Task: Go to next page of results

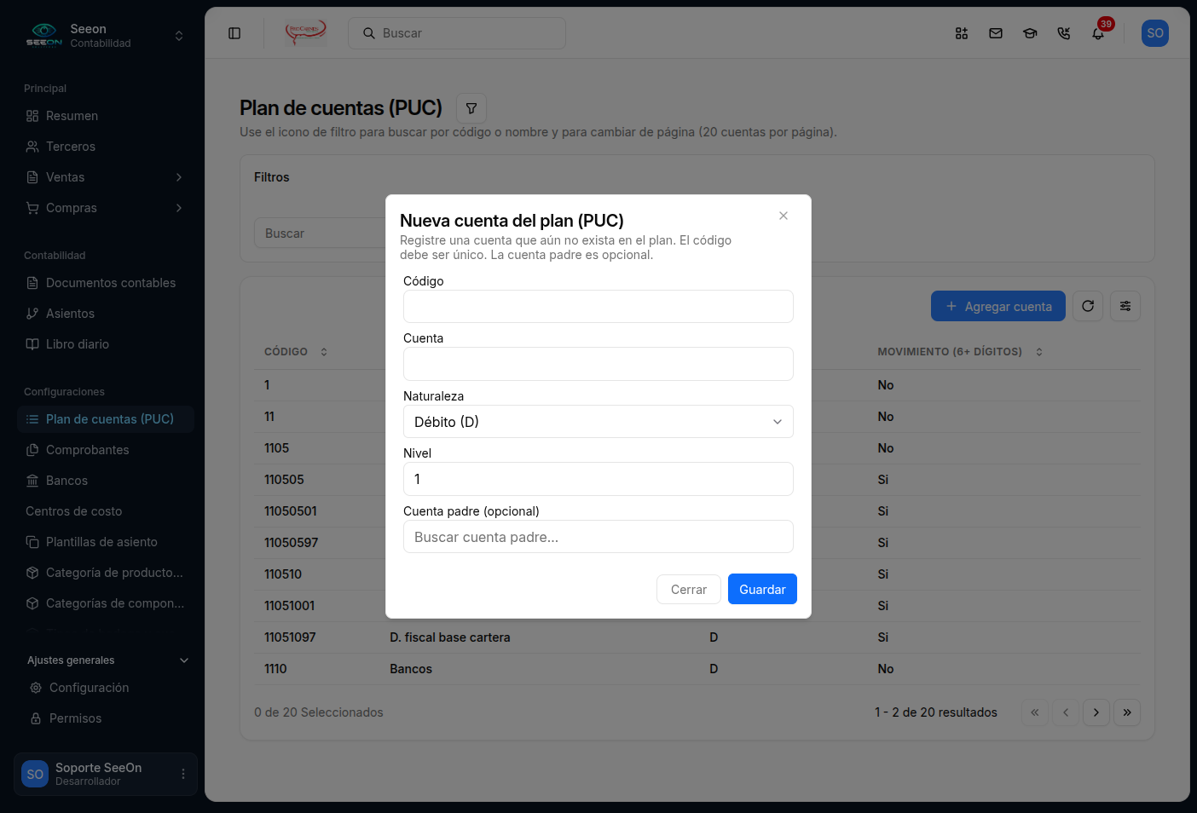Action: point(1096,712)
